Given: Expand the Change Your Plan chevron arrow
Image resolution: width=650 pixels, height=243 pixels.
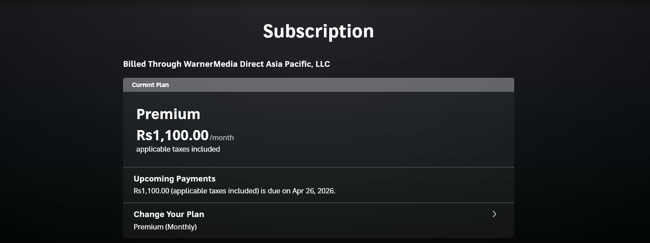Looking at the screenshot, I should coord(494,214).
